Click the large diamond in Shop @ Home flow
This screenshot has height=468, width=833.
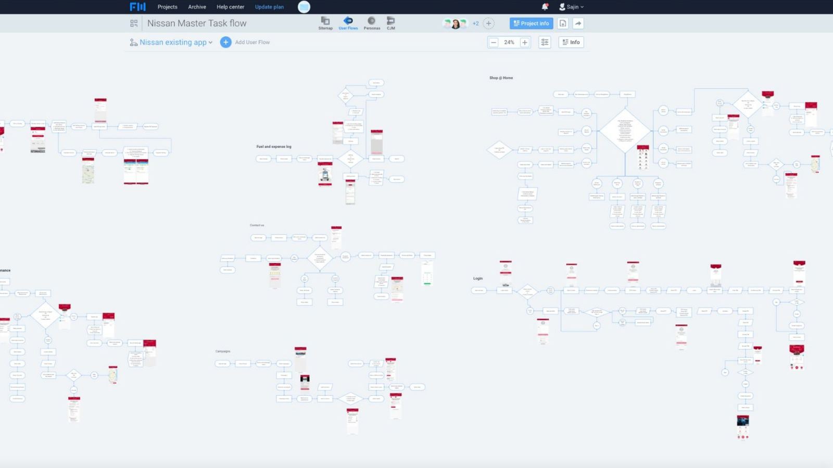(625, 130)
